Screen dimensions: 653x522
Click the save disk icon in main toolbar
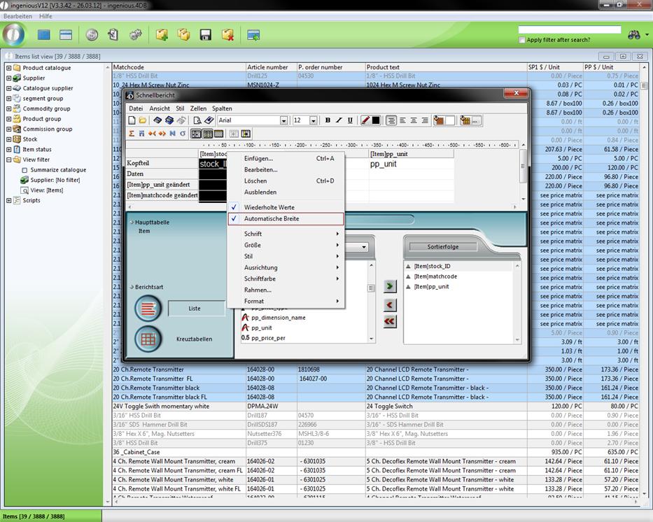pyautogui.click(x=206, y=34)
